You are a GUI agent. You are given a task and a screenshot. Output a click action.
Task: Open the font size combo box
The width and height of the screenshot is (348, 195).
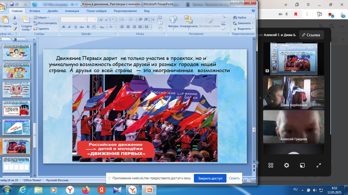92,20
